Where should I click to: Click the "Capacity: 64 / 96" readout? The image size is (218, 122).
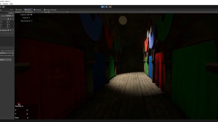pyautogui.click(x=26, y=15)
